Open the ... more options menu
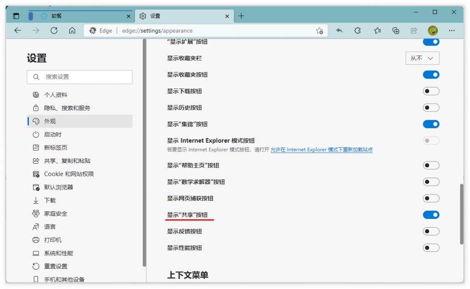470x289 pixels. point(452,30)
